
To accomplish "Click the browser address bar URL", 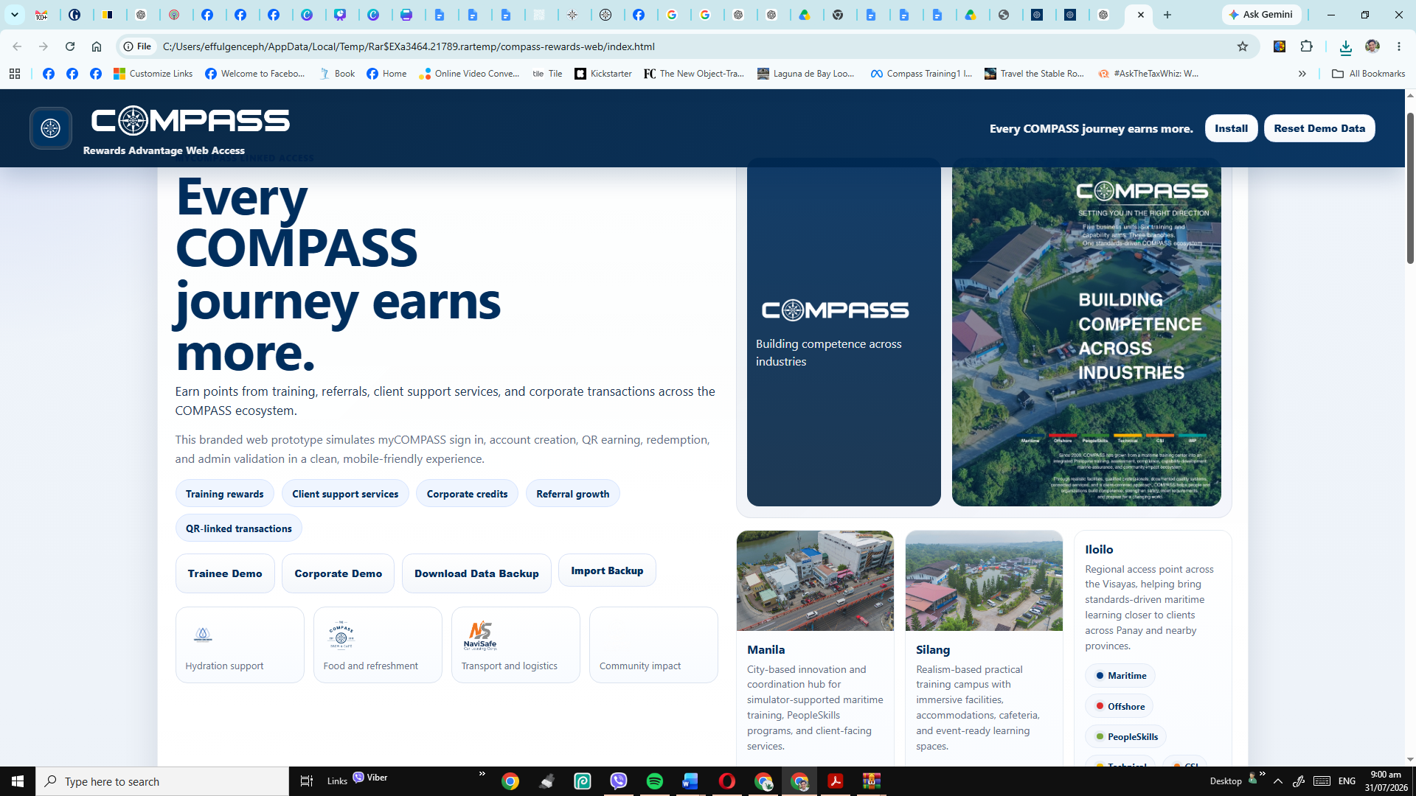I will click(409, 46).
